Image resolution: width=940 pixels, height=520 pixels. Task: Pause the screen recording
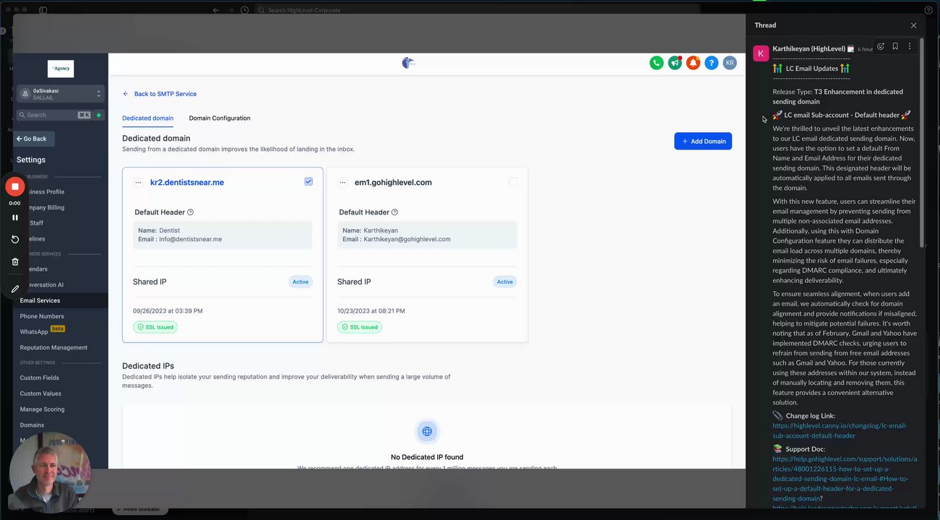(x=14, y=217)
